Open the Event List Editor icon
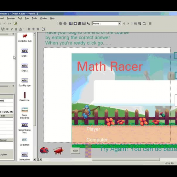Screen dimensions: 177x177 point(84,23)
